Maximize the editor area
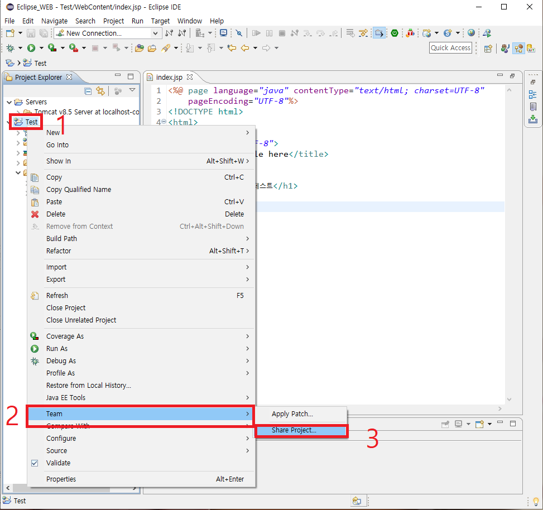The height and width of the screenshot is (510, 543). point(512,76)
